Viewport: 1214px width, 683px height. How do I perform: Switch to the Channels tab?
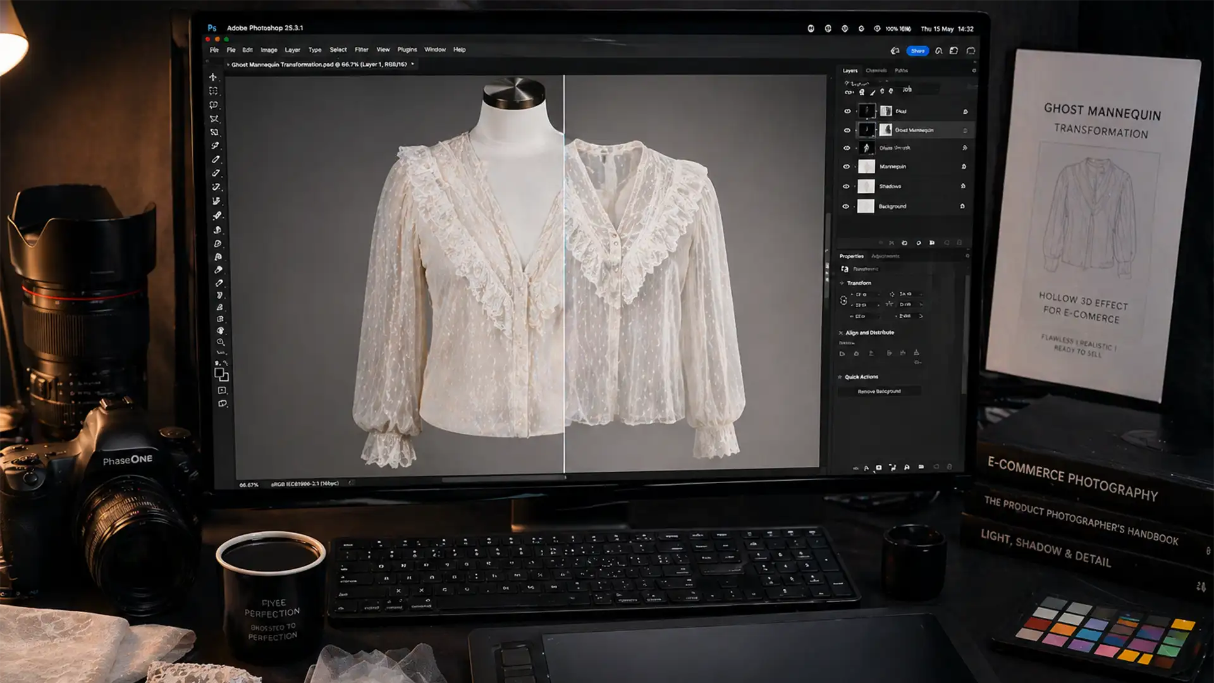(876, 71)
